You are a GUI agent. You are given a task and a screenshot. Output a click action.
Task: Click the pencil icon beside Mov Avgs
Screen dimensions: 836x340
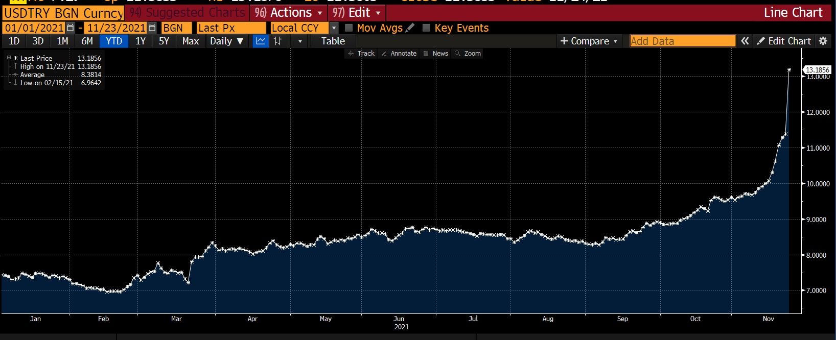pyautogui.click(x=410, y=28)
